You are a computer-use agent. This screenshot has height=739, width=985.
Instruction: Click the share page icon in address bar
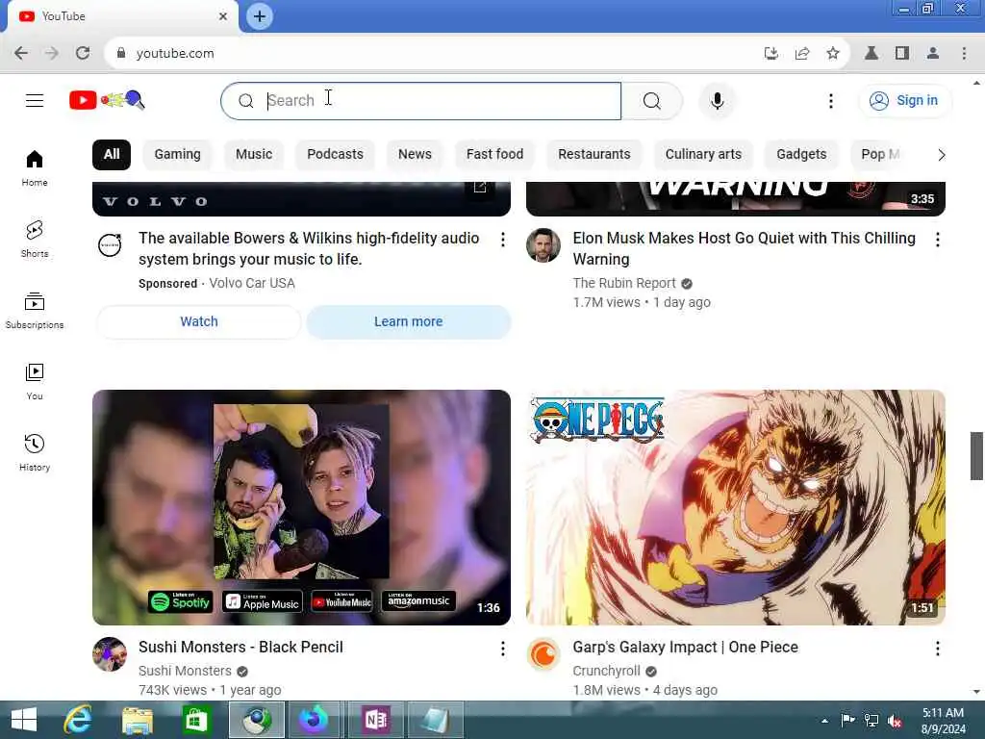pos(802,54)
